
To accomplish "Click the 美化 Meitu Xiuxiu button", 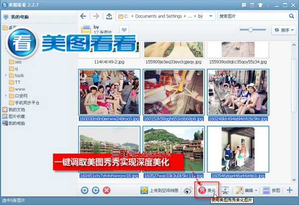I will (207, 190).
